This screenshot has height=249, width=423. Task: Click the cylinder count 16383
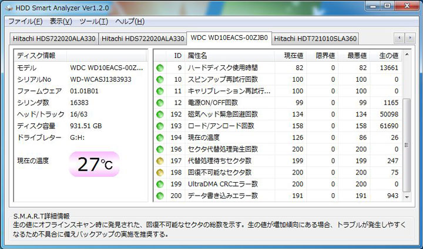(79, 103)
